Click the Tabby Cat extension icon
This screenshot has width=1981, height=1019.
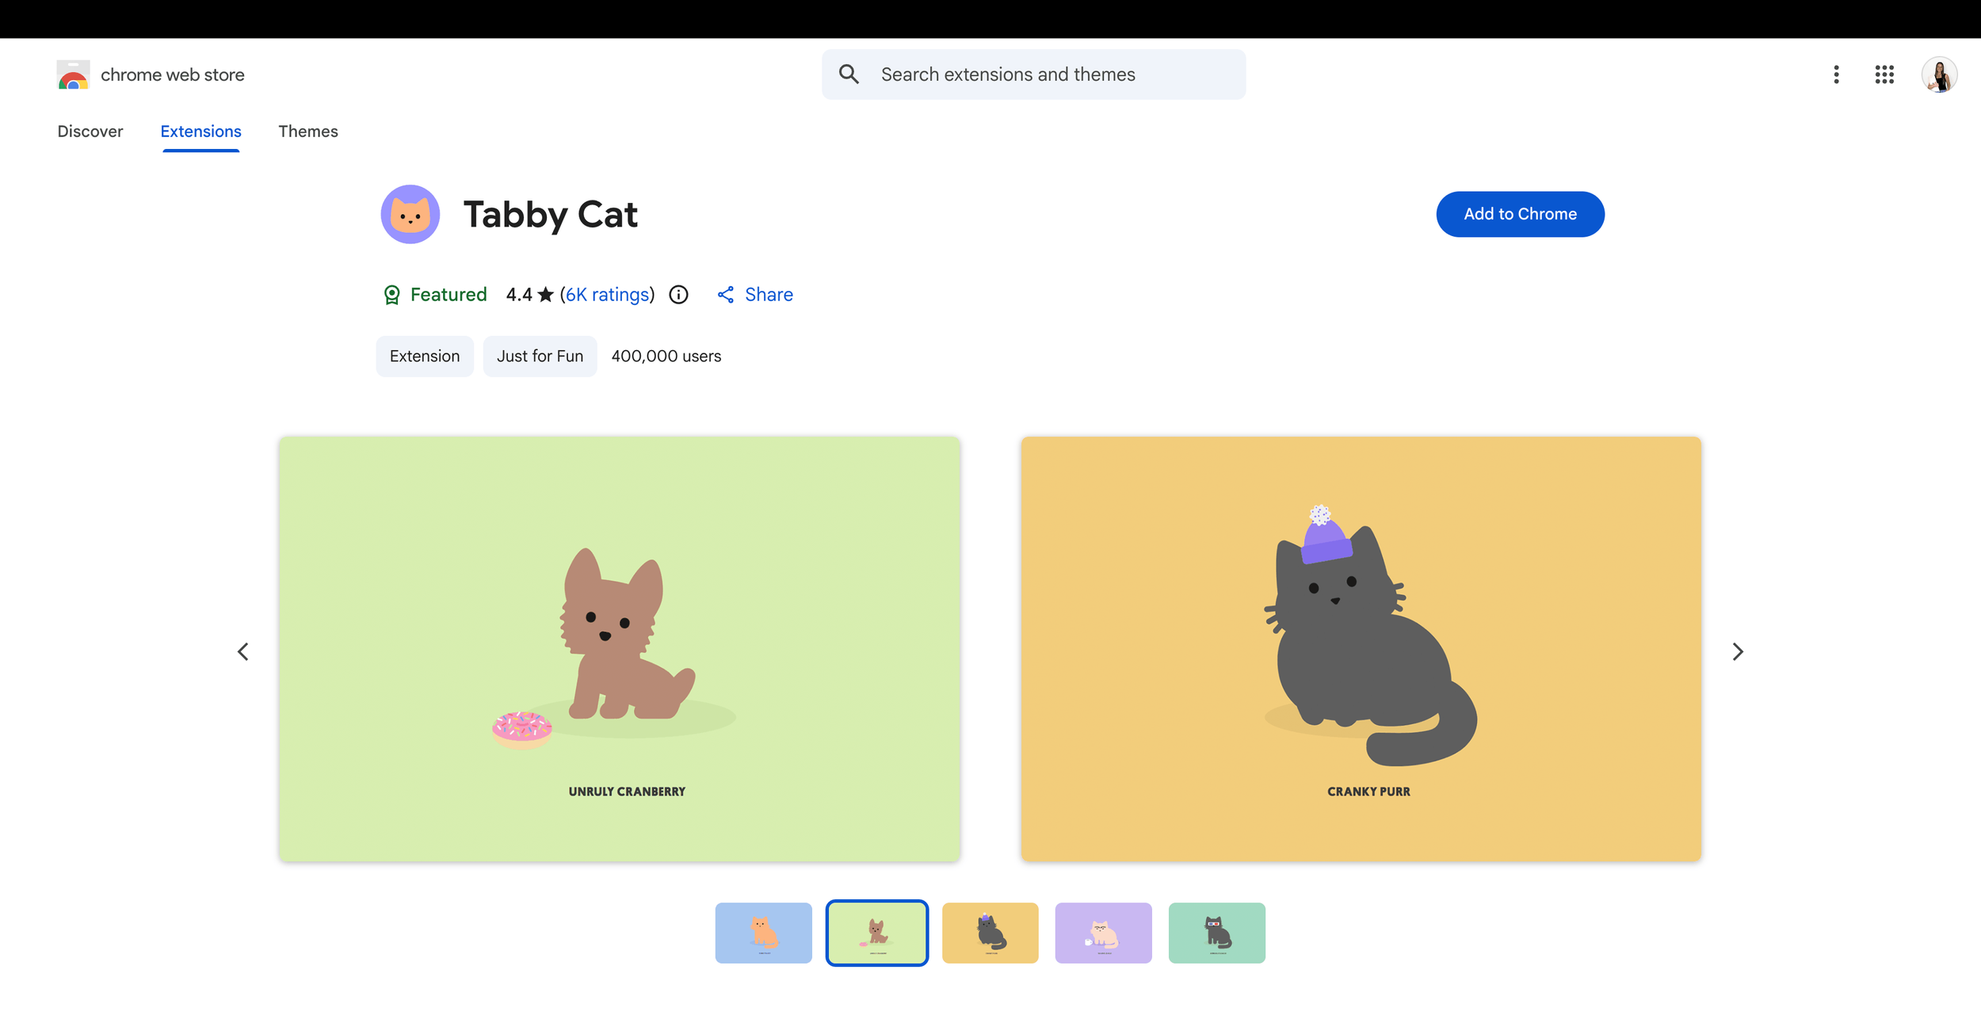tap(410, 215)
